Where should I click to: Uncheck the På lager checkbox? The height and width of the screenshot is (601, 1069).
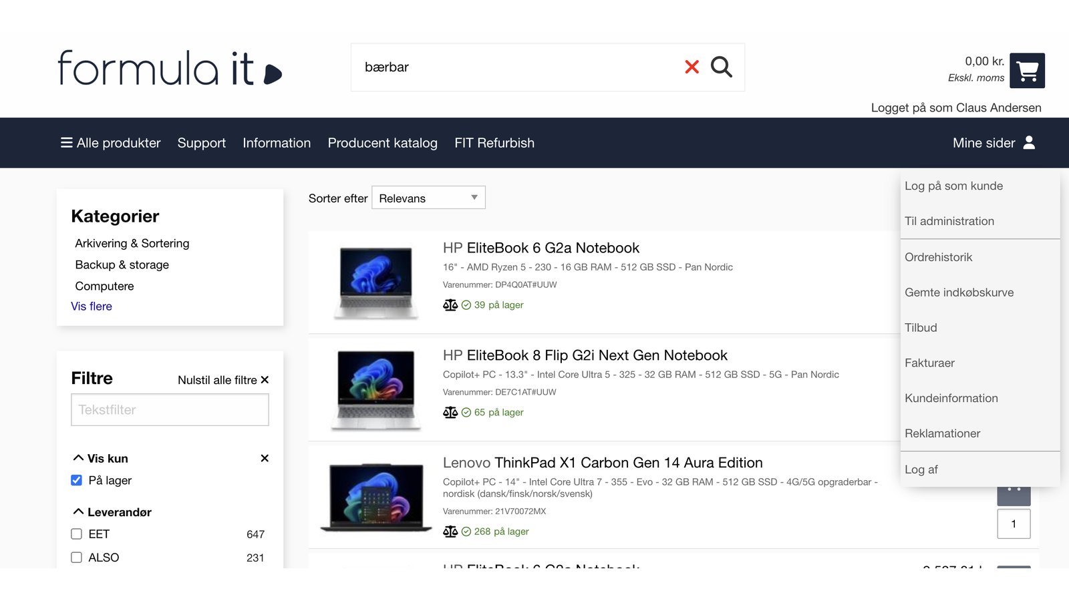[x=77, y=480]
